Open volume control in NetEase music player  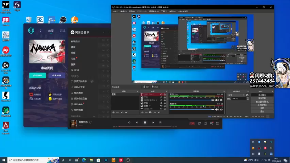tap(205, 124)
